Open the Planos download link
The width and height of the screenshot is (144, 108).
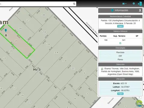tap(120, 59)
